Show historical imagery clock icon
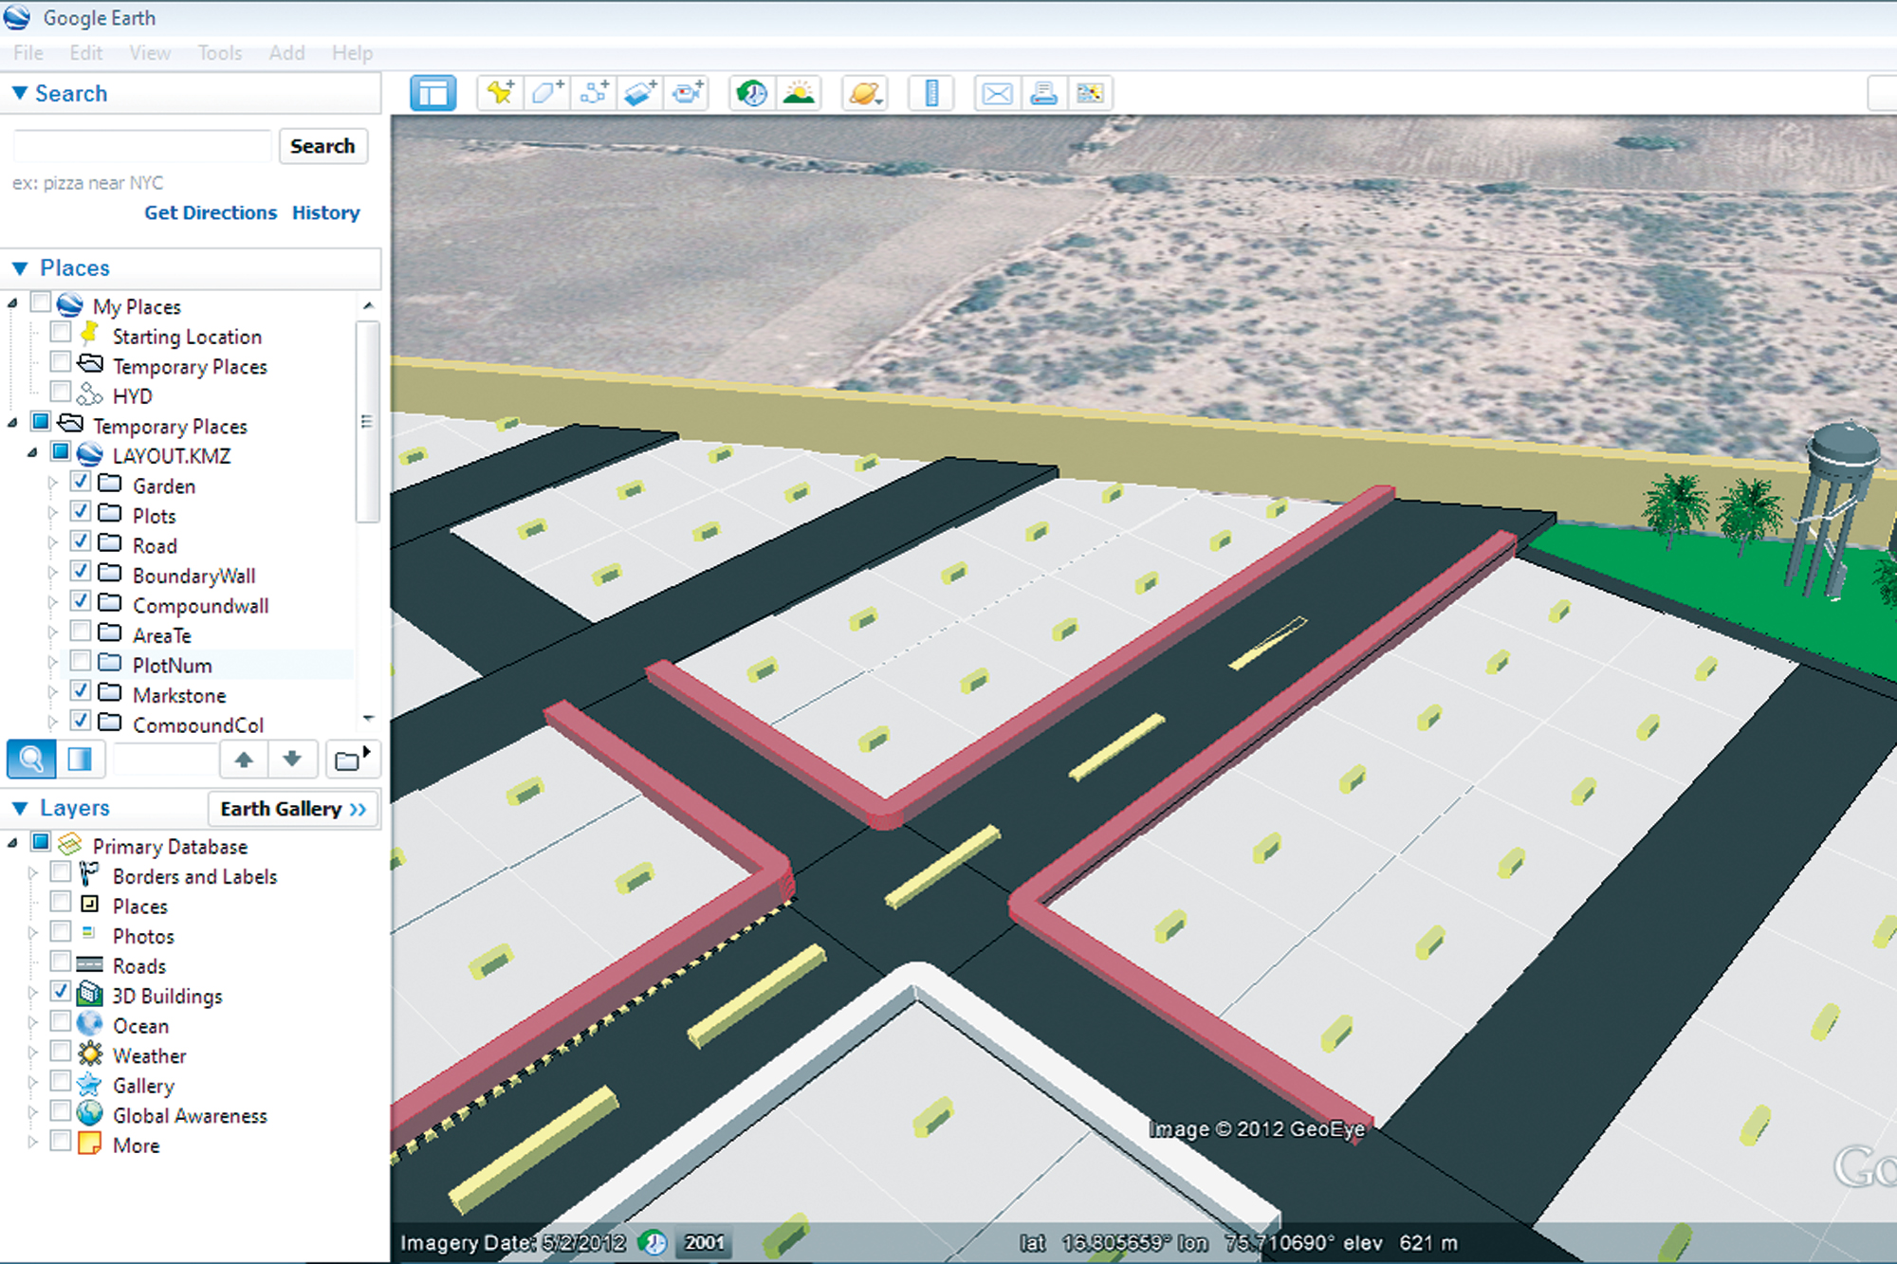 tap(752, 93)
